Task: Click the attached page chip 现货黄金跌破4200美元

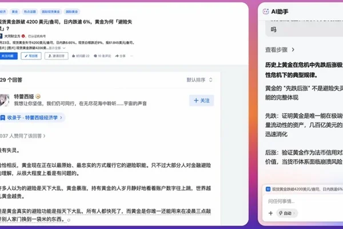Action: (x=304, y=189)
